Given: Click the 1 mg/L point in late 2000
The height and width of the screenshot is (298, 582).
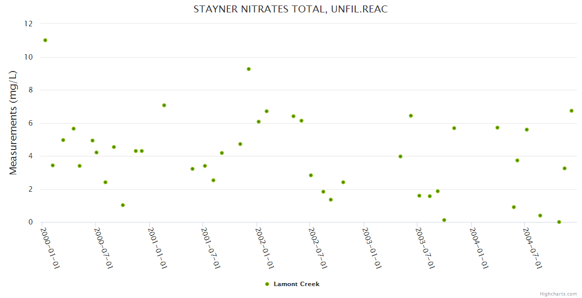Looking at the screenshot, I should [123, 205].
